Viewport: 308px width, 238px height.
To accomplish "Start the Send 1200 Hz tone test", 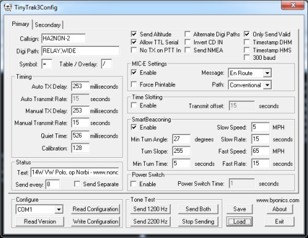I will pos(150,209).
